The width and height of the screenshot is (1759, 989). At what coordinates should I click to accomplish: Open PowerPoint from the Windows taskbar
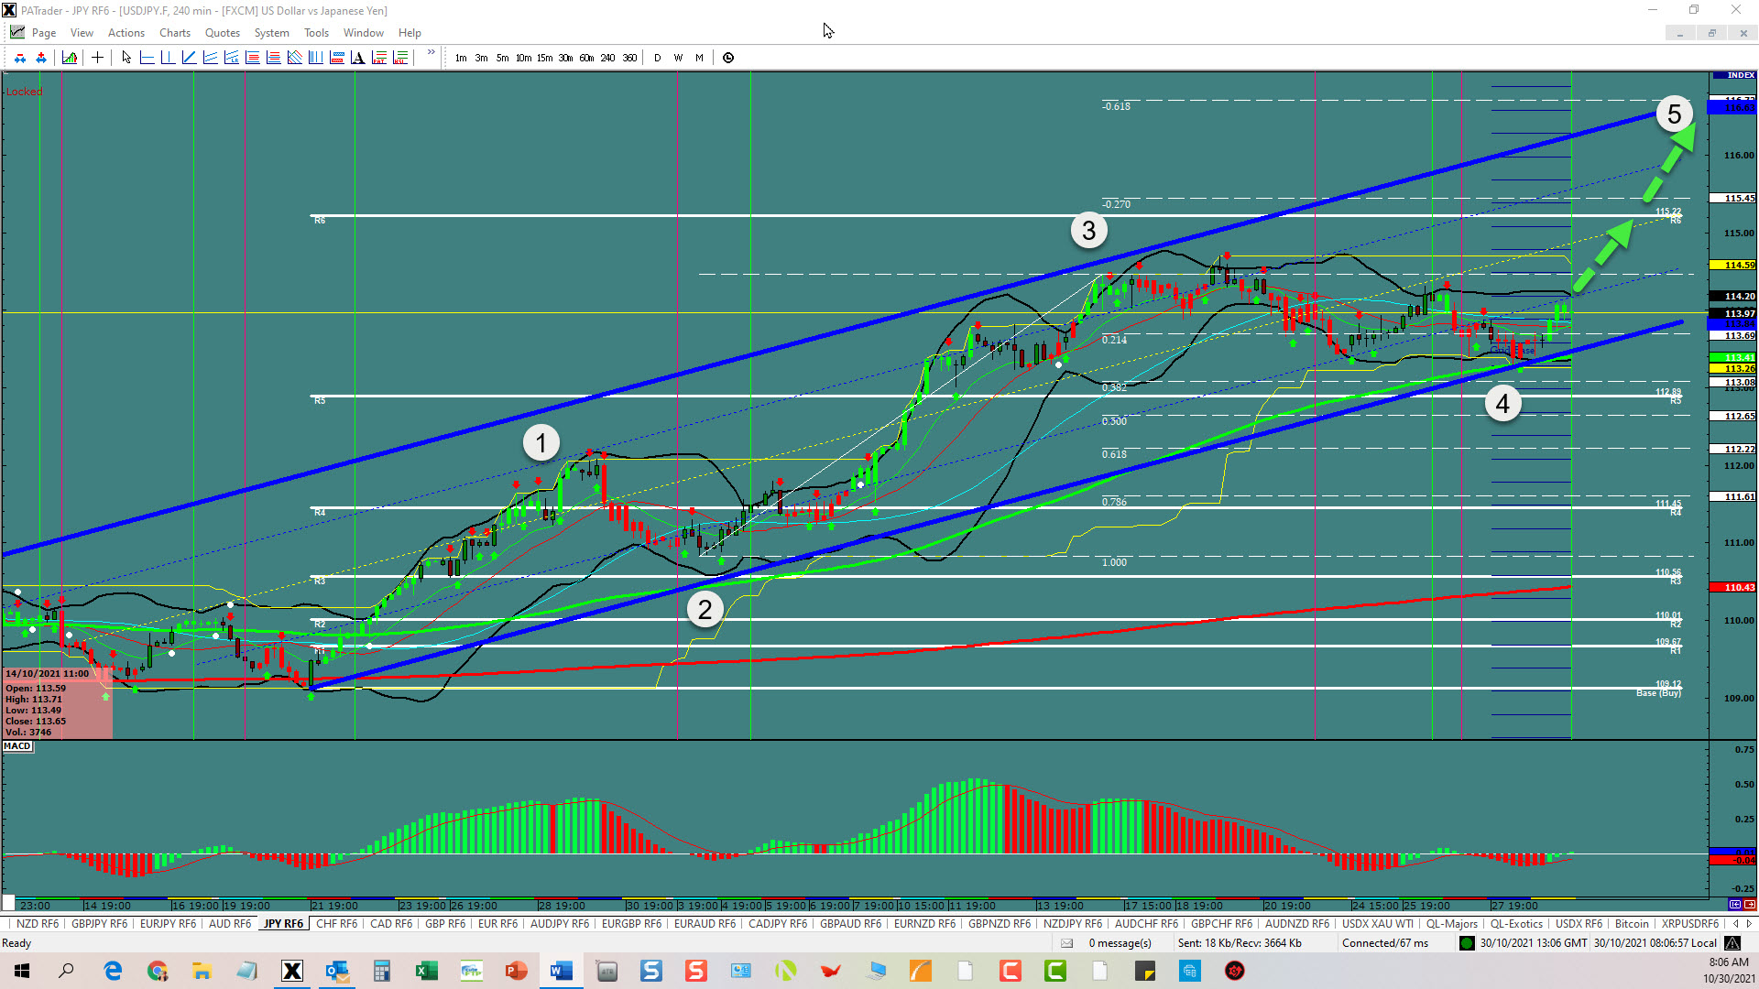(x=516, y=971)
